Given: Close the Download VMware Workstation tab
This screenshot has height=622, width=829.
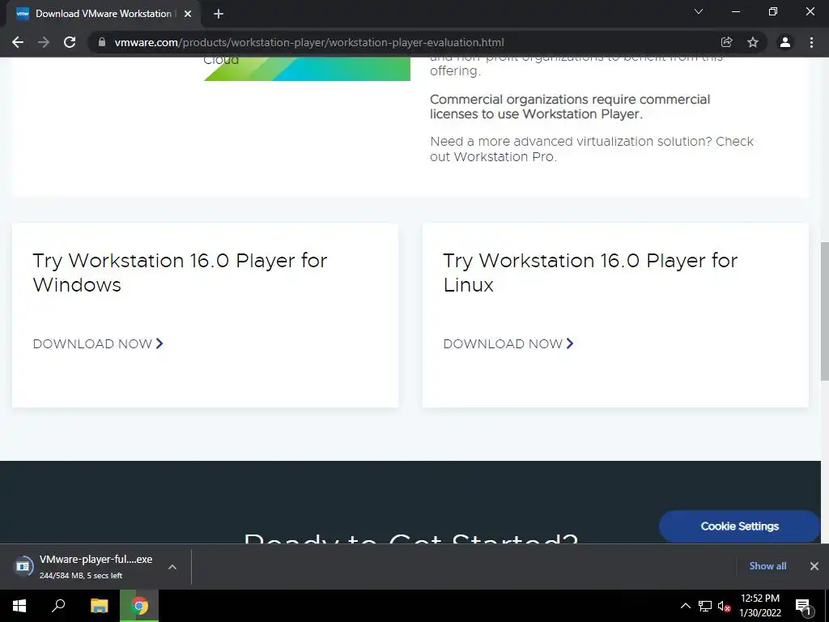Looking at the screenshot, I should pos(188,14).
